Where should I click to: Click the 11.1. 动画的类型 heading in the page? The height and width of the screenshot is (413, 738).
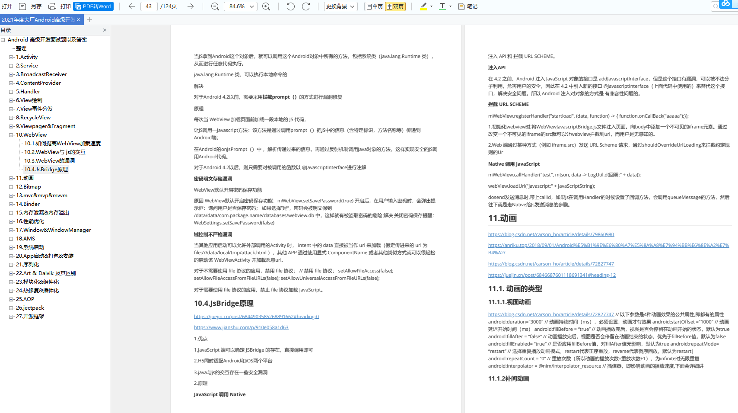point(515,288)
